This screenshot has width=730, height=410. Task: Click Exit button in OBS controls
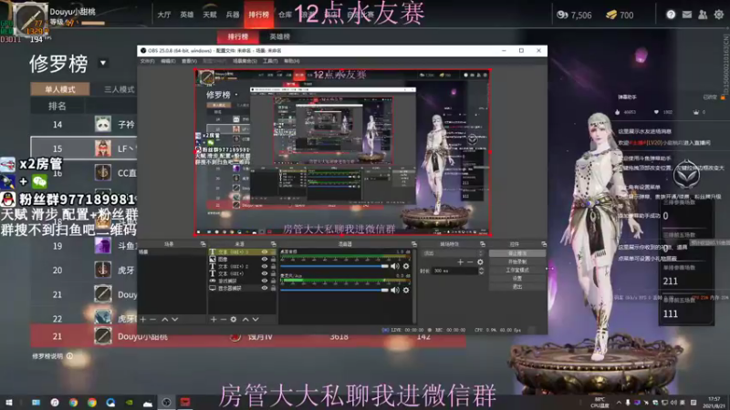tap(517, 287)
